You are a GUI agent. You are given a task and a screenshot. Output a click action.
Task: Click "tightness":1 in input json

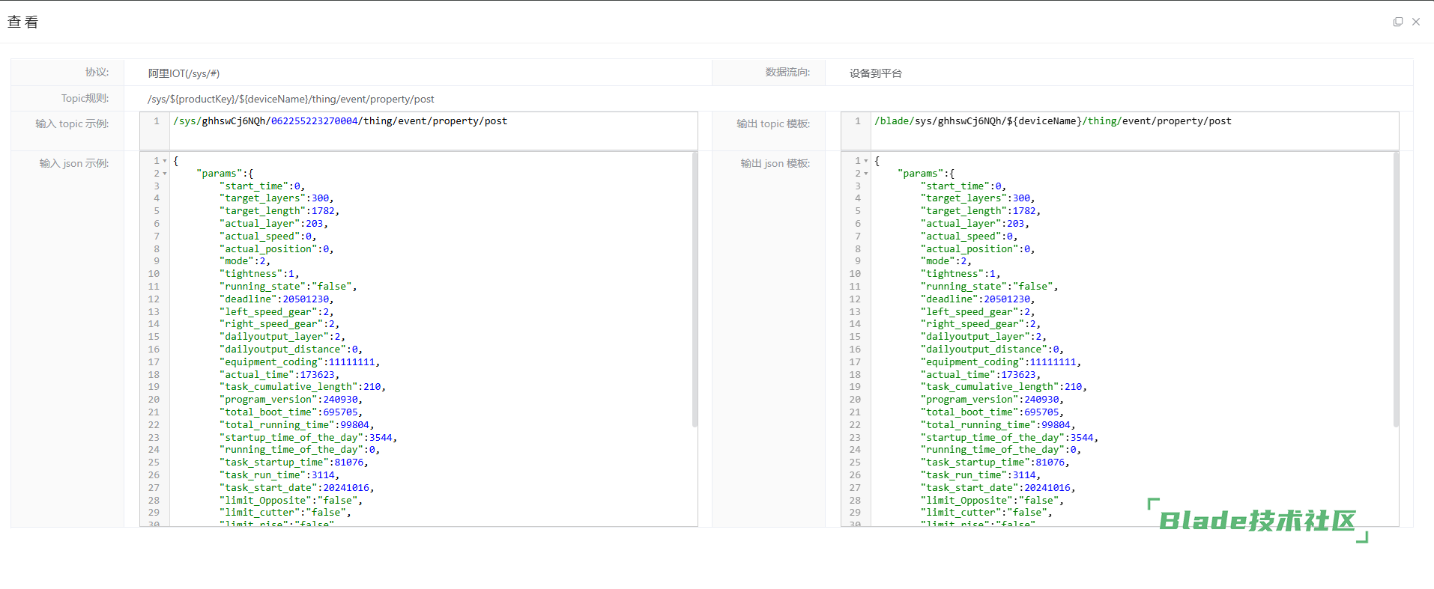[x=257, y=274]
